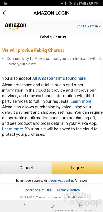The image size is (103, 212).
Task: Tap the image notification icon in status bar
Action: click(6, 3)
